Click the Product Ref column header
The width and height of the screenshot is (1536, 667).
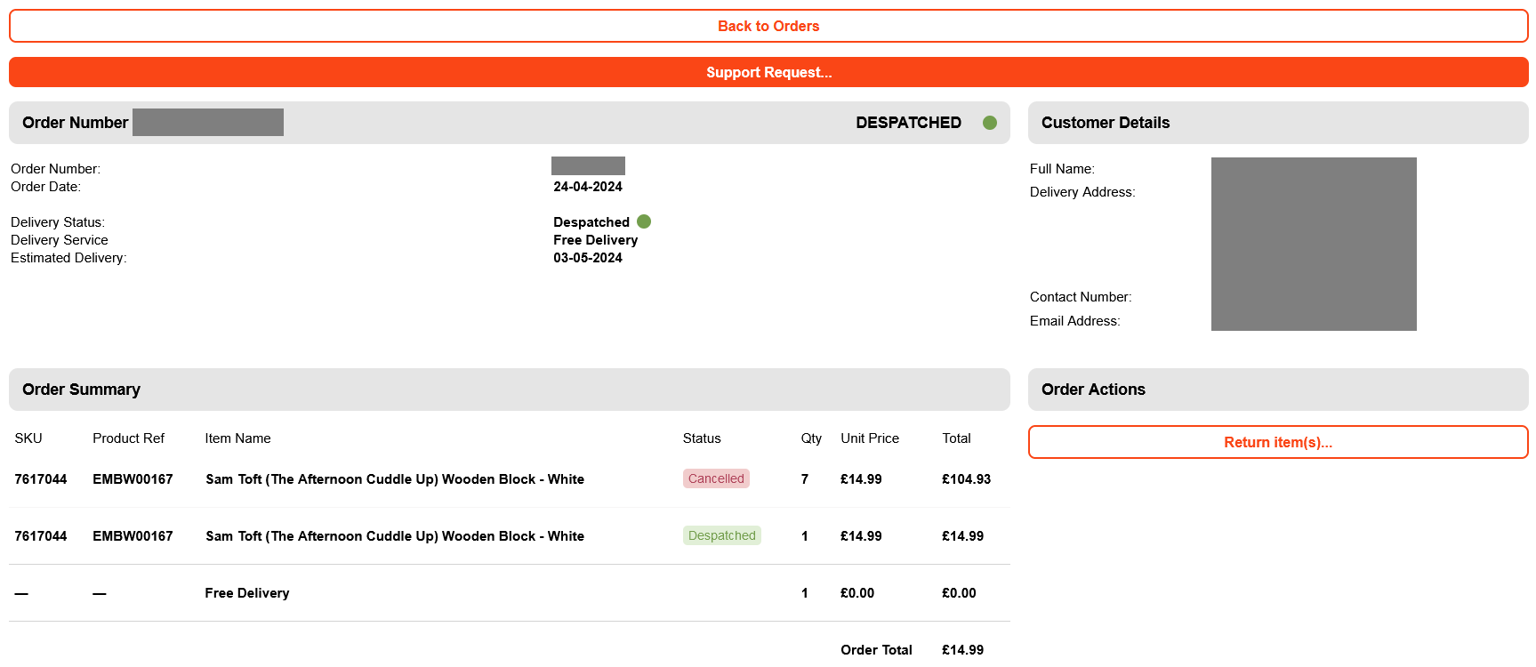(128, 438)
